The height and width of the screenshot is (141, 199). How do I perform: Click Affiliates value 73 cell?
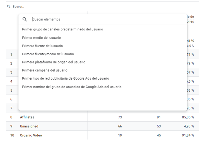pyautogui.click(x=120, y=117)
